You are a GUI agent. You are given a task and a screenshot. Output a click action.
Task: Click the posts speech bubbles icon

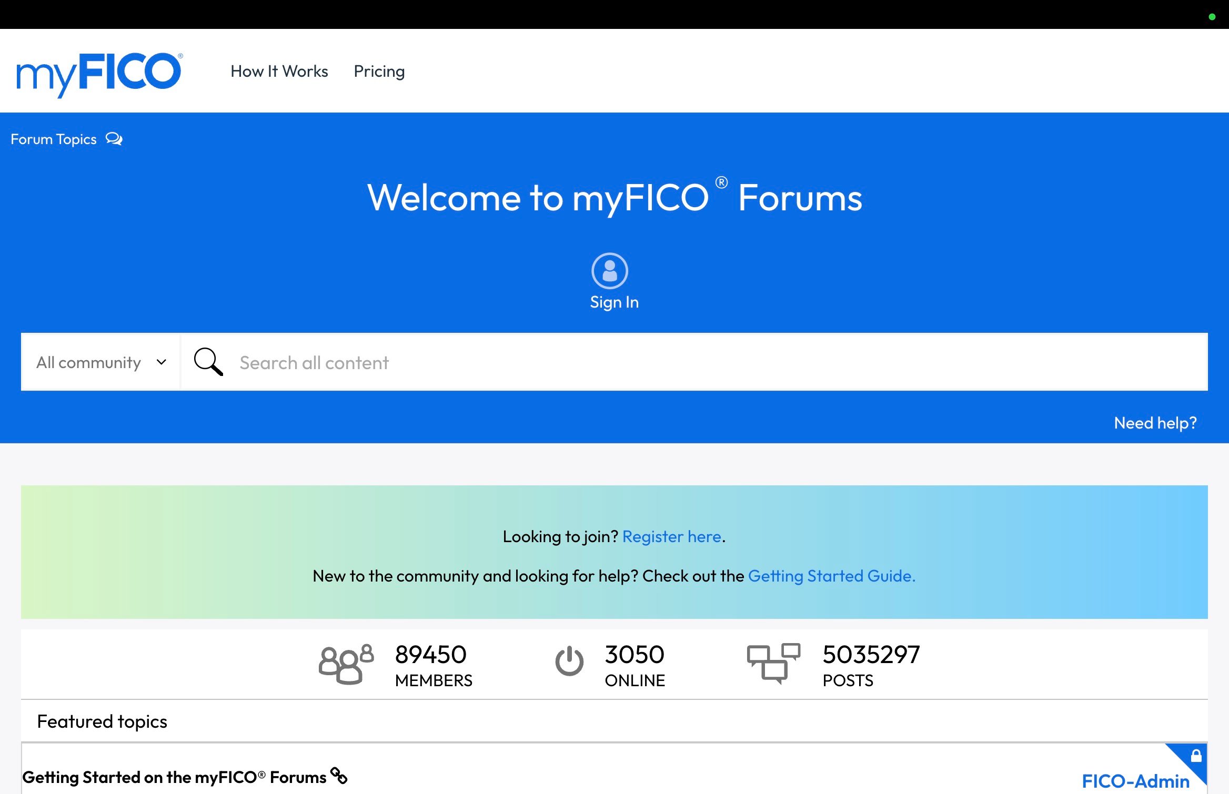coord(773,664)
